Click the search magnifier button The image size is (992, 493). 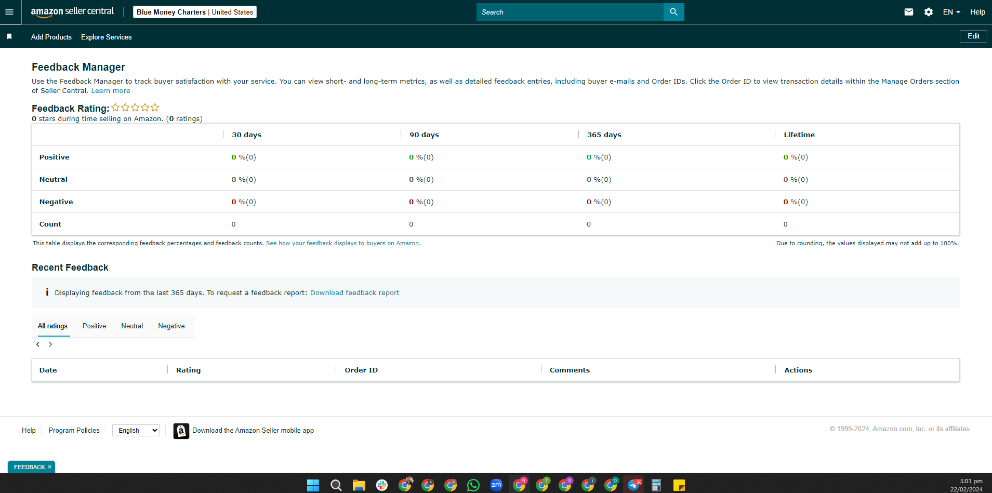(x=673, y=12)
